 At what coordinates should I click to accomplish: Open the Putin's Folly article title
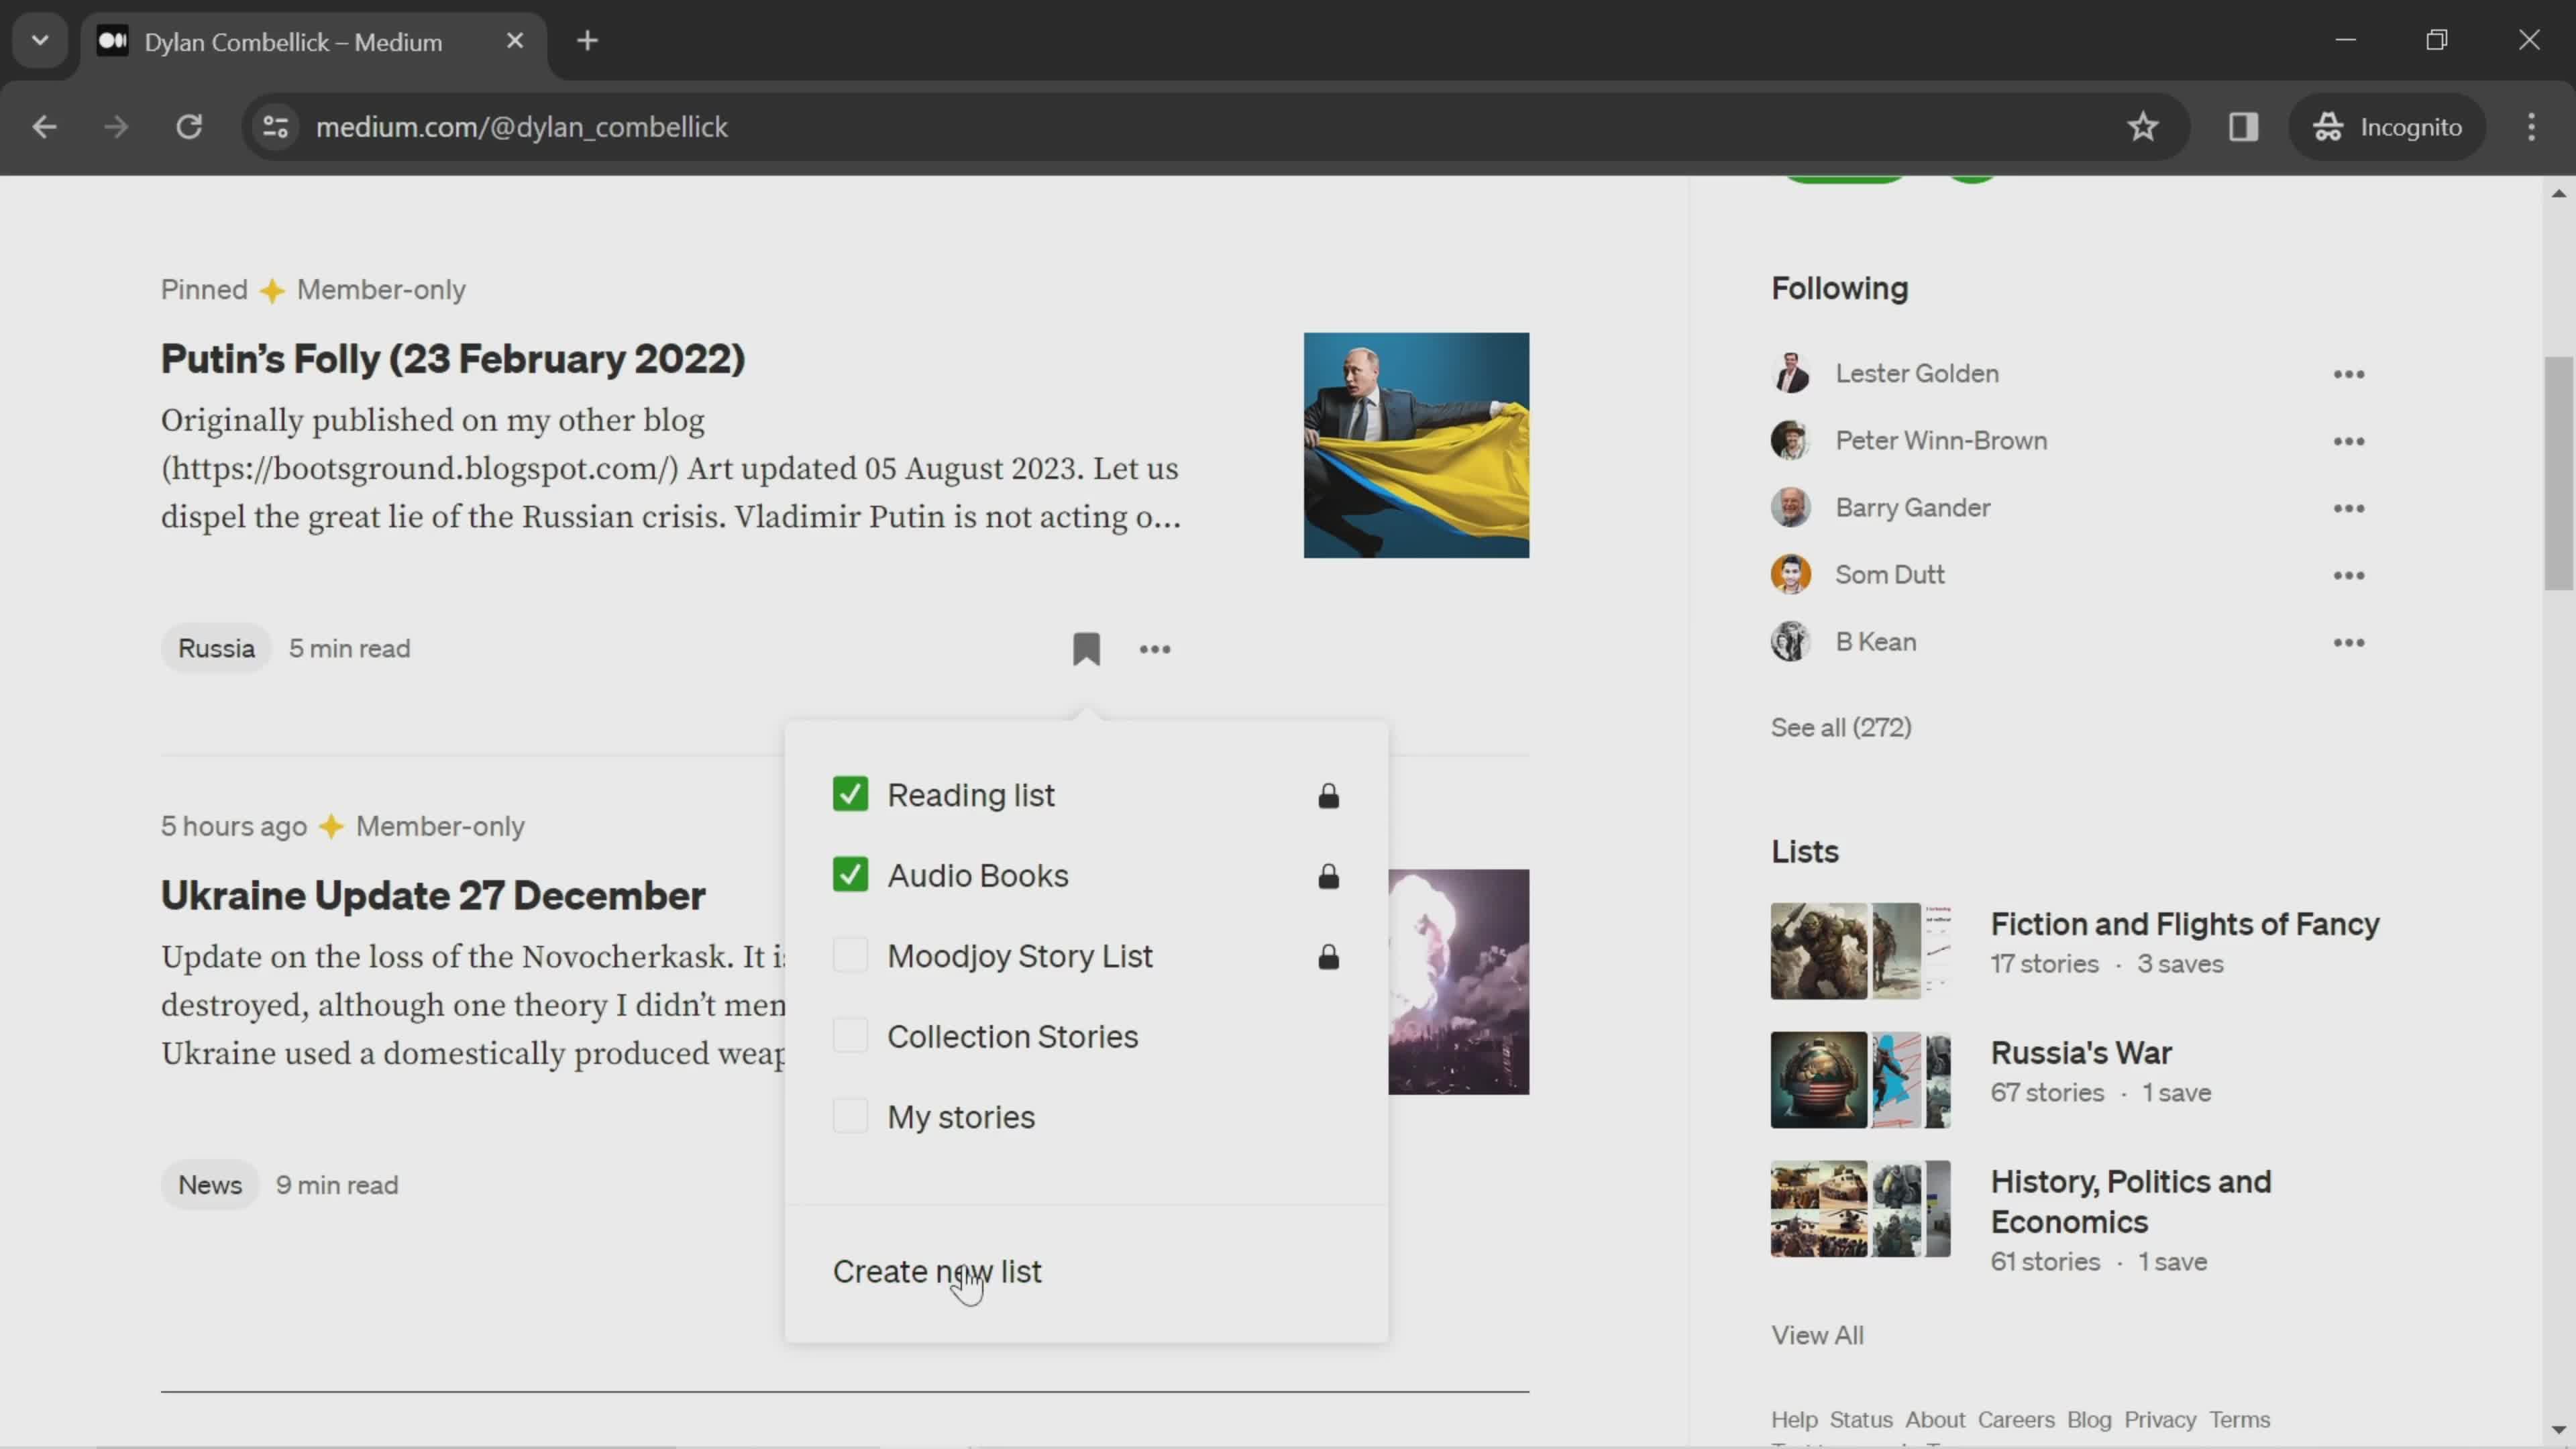click(x=453, y=359)
